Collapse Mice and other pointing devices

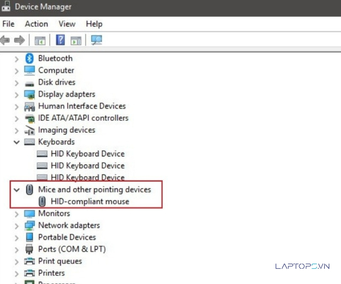pos(17,190)
